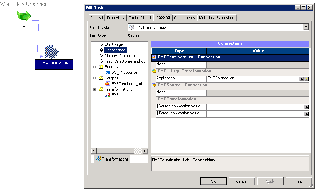Click the Cancel button
320x191 pixels.
pyautogui.click(x=241, y=181)
